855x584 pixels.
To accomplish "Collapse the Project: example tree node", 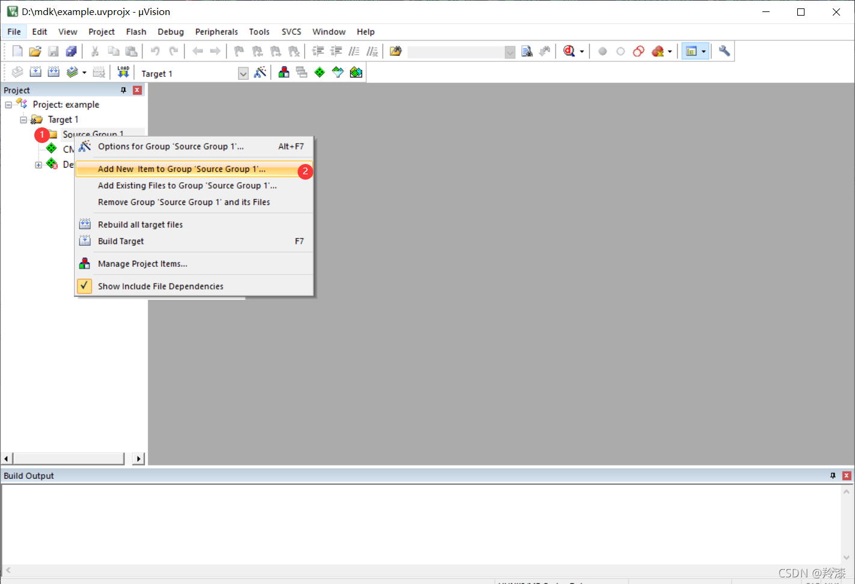I will (x=8, y=105).
